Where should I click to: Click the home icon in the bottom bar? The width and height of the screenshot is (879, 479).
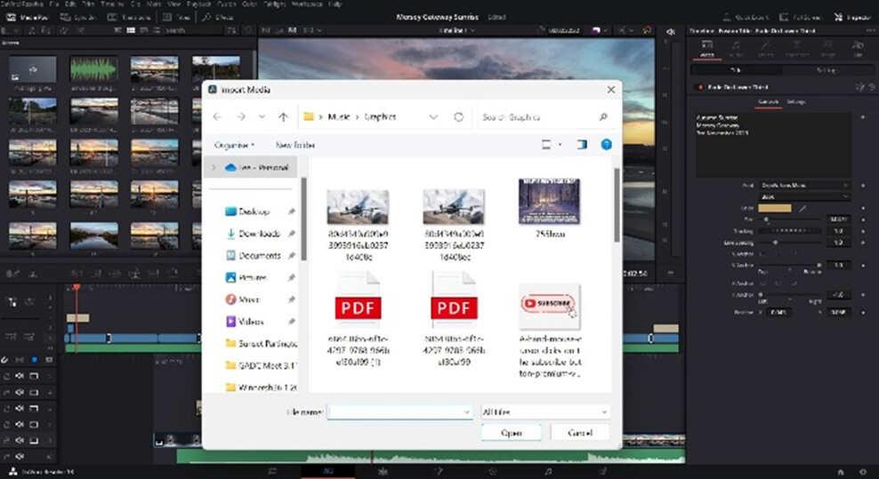tap(840, 471)
